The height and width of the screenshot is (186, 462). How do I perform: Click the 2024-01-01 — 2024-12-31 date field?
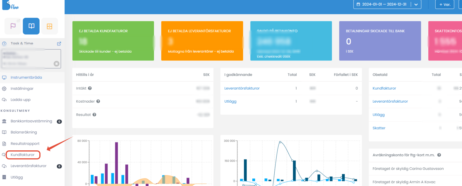384,5
